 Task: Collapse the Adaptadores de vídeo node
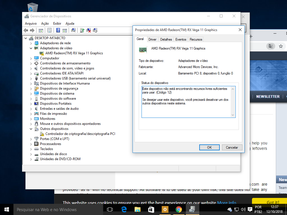point(31,48)
